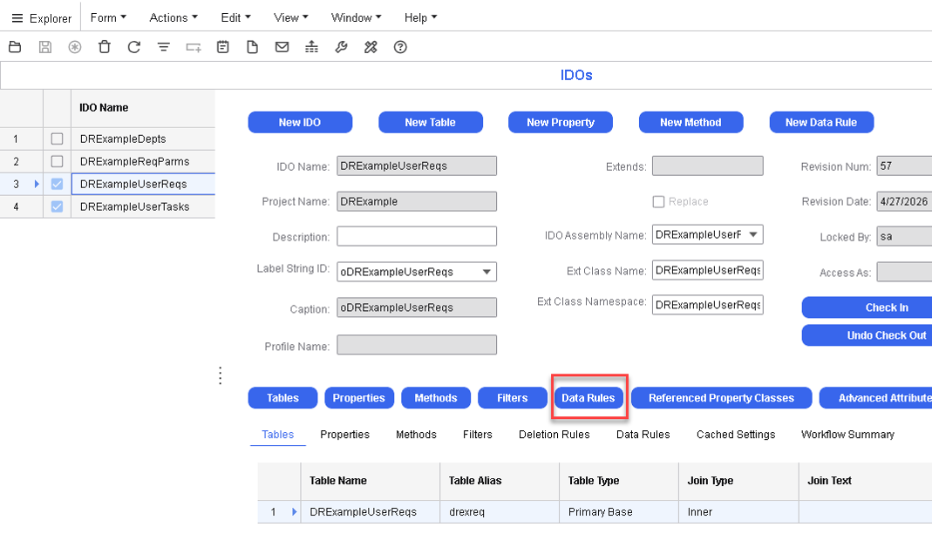Switch to the Cached Settings tab
The width and height of the screenshot is (932, 547).
pos(736,435)
